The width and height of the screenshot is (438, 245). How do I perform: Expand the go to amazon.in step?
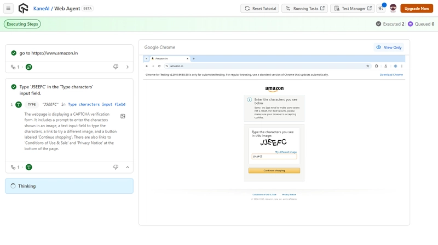pos(128,67)
